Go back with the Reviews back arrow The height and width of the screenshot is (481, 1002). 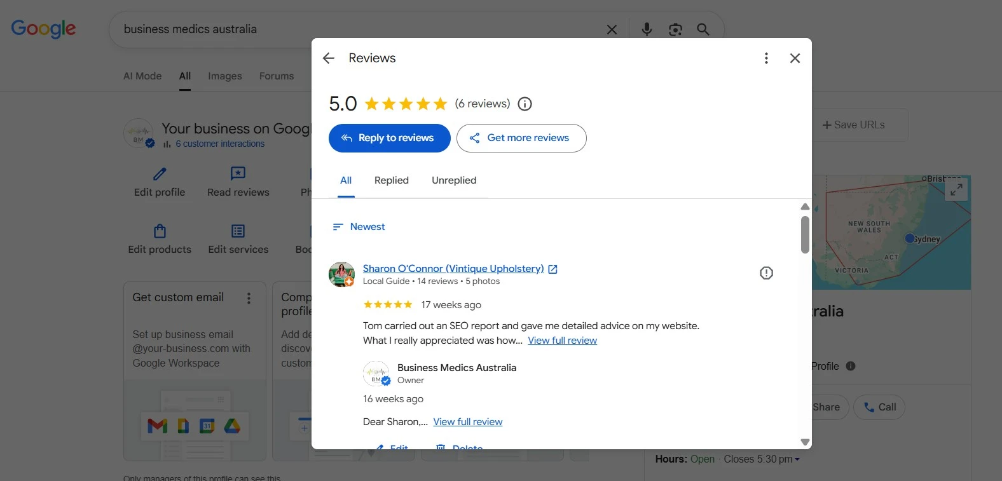[329, 58]
